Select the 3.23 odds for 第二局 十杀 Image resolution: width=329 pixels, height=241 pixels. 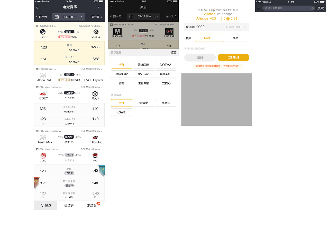coord(43,183)
